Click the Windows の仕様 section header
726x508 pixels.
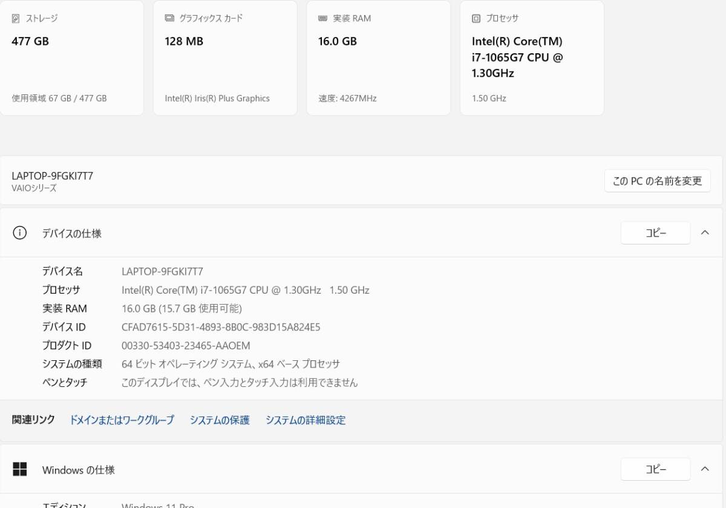79,469
